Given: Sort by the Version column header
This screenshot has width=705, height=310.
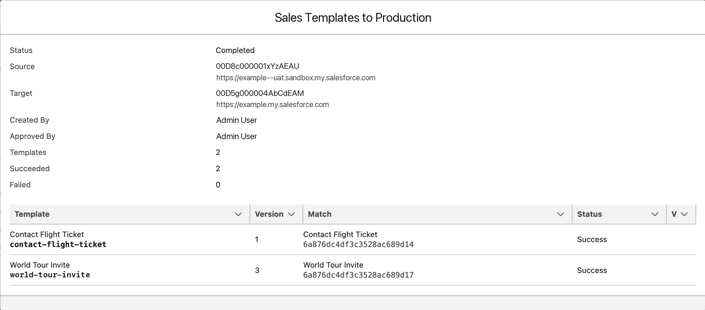Looking at the screenshot, I should 269,214.
